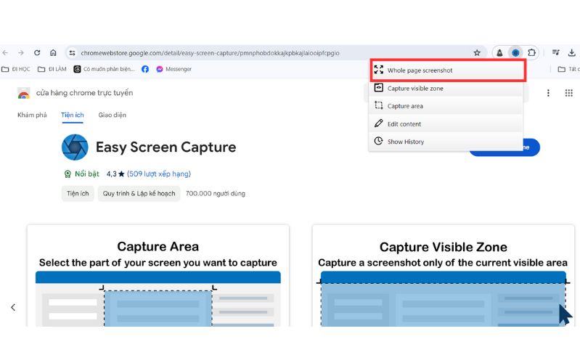Image resolution: width=580 pixels, height=363 pixels.
Task: Open the three-dot more options menu
Action: point(548,93)
